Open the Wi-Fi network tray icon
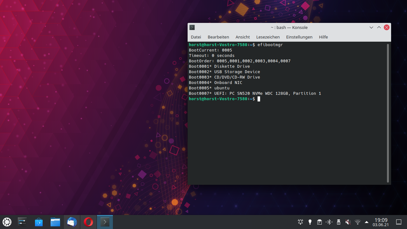 tap(358, 222)
